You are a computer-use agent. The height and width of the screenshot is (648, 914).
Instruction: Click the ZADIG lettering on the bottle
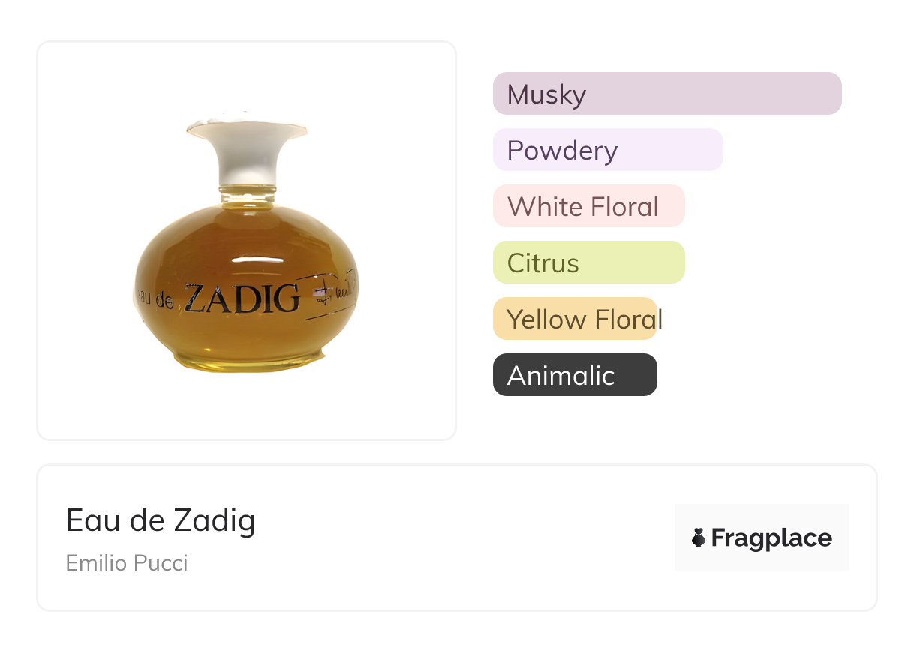point(242,298)
